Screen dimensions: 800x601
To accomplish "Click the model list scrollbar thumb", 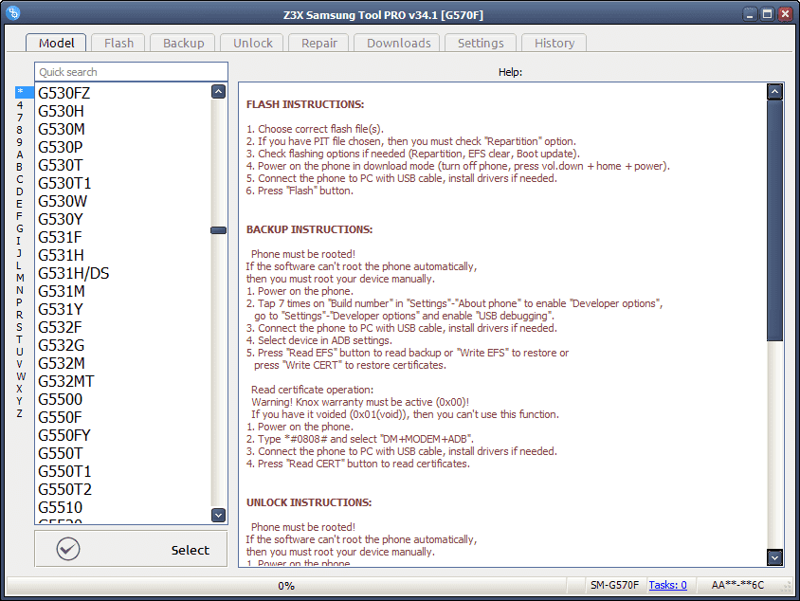I will click(218, 230).
